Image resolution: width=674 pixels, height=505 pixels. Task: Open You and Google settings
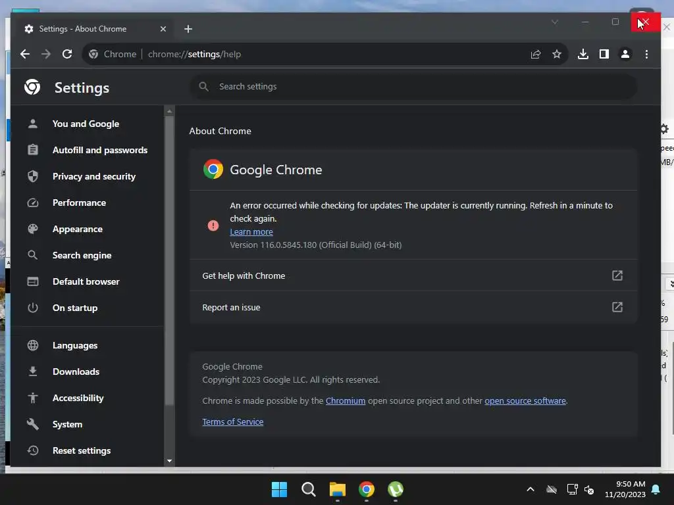coord(86,124)
